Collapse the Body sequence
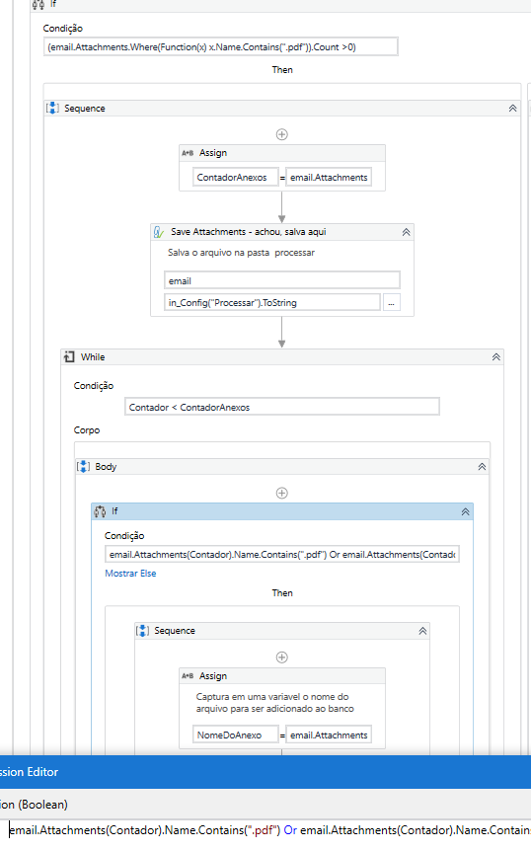The image size is (531, 851). 482,467
